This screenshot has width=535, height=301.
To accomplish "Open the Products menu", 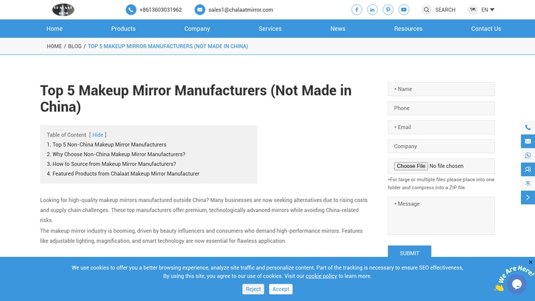I will 123,29.
